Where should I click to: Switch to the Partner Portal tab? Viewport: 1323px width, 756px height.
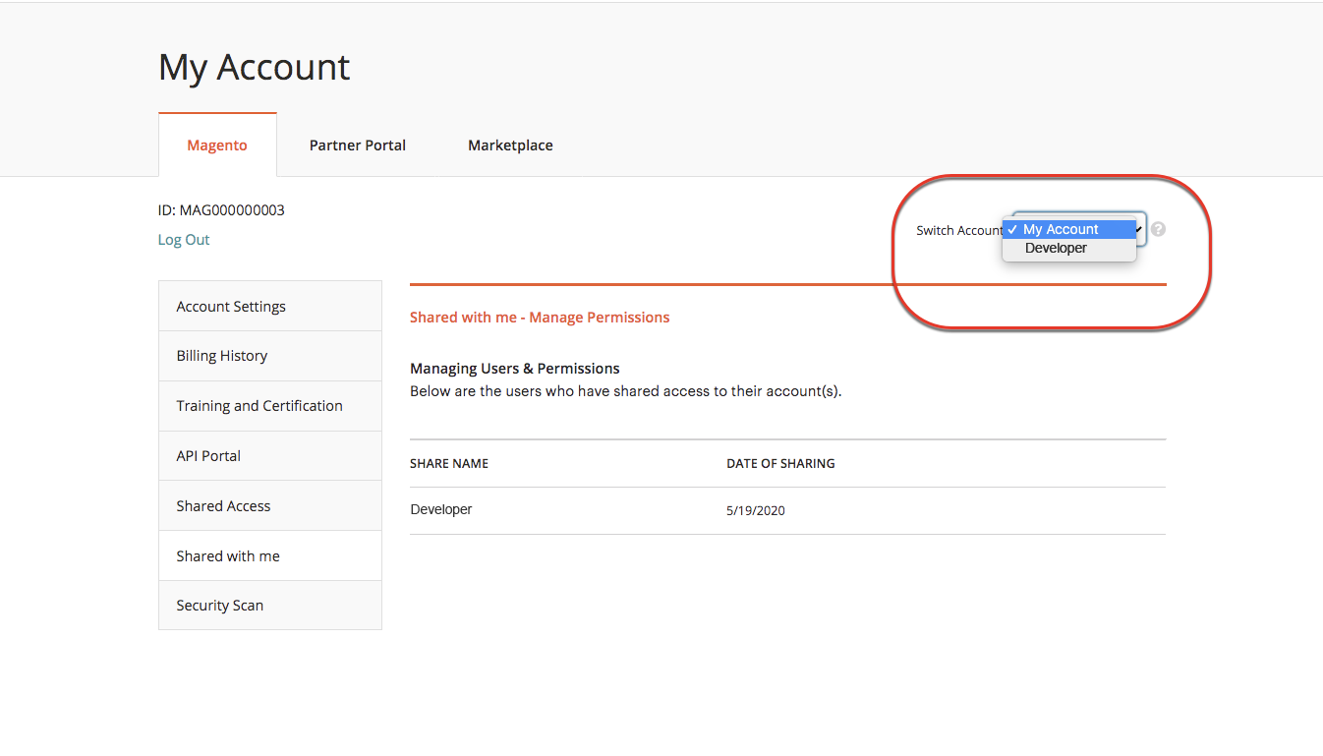click(x=358, y=145)
